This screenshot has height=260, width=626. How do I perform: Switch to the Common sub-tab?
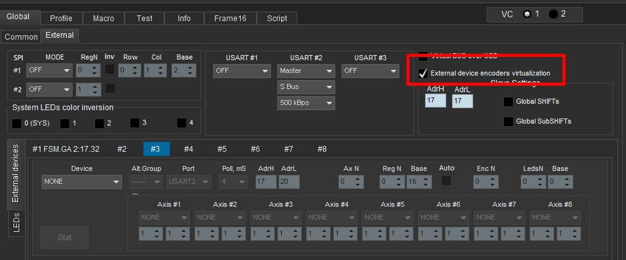click(x=21, y=37)
